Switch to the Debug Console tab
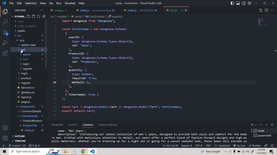Screen dimensions: 277x155 click(108, 125)
